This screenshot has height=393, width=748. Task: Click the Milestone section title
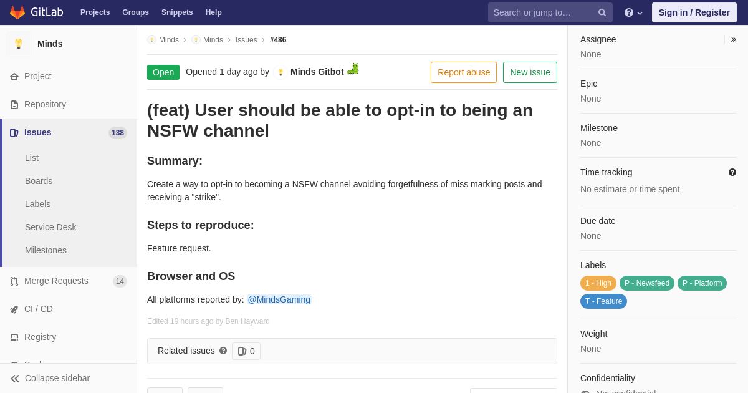coord(599,128)
